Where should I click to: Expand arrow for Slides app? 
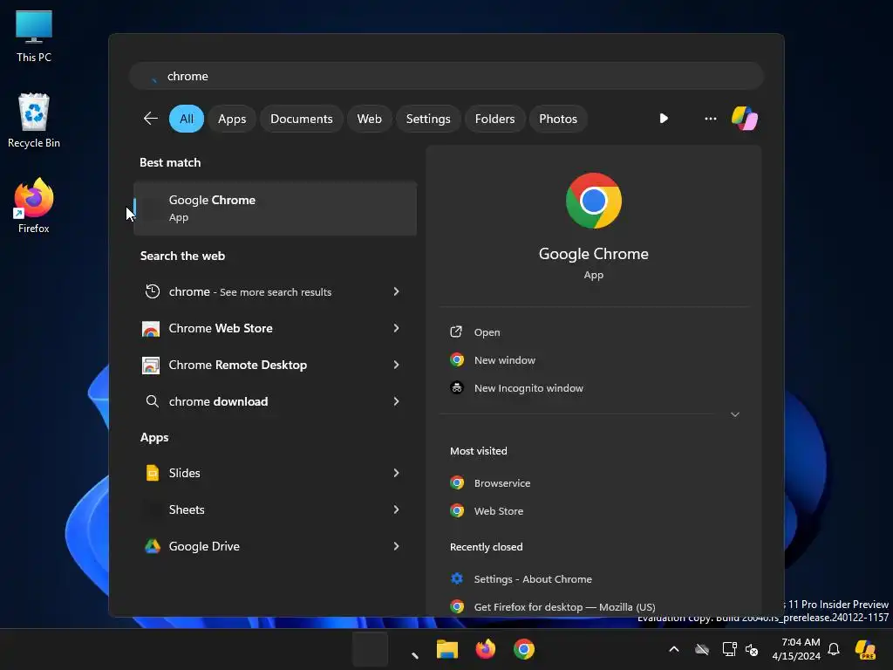pyautogui.click(x=397, y=473)
